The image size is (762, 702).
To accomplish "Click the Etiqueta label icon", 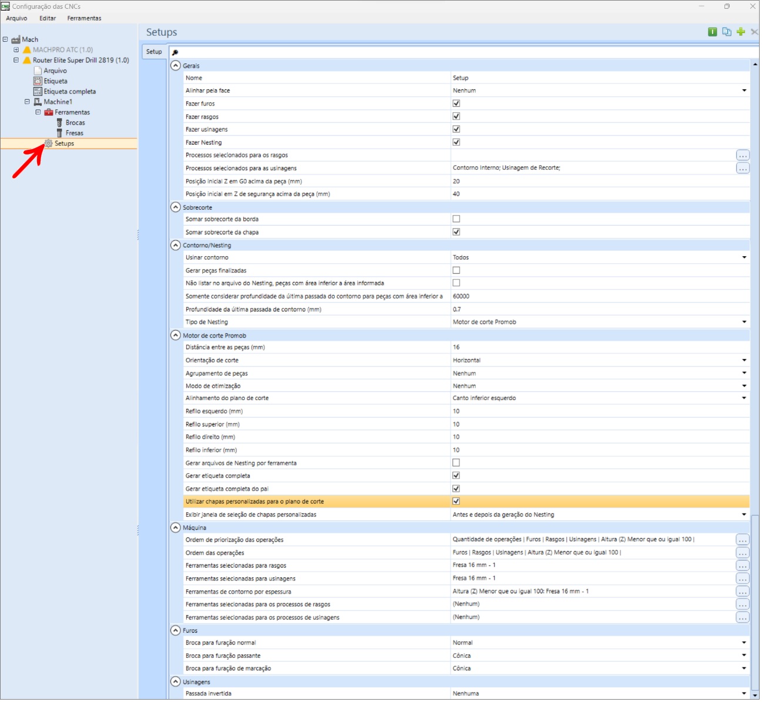I will 38,81.
